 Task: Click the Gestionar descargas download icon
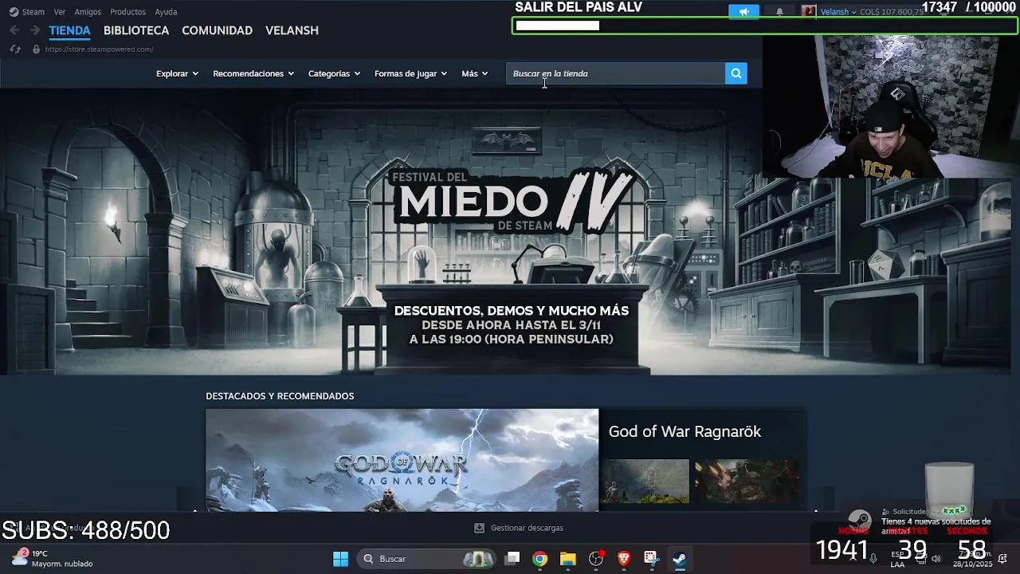point(479,528)
